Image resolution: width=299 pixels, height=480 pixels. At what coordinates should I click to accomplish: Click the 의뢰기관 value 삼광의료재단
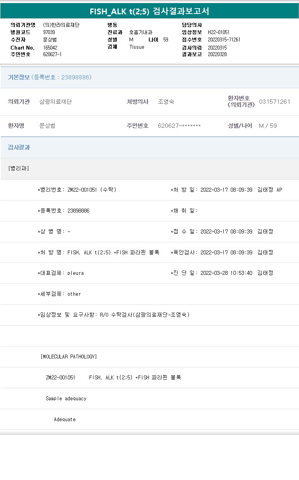click(55, 102)
